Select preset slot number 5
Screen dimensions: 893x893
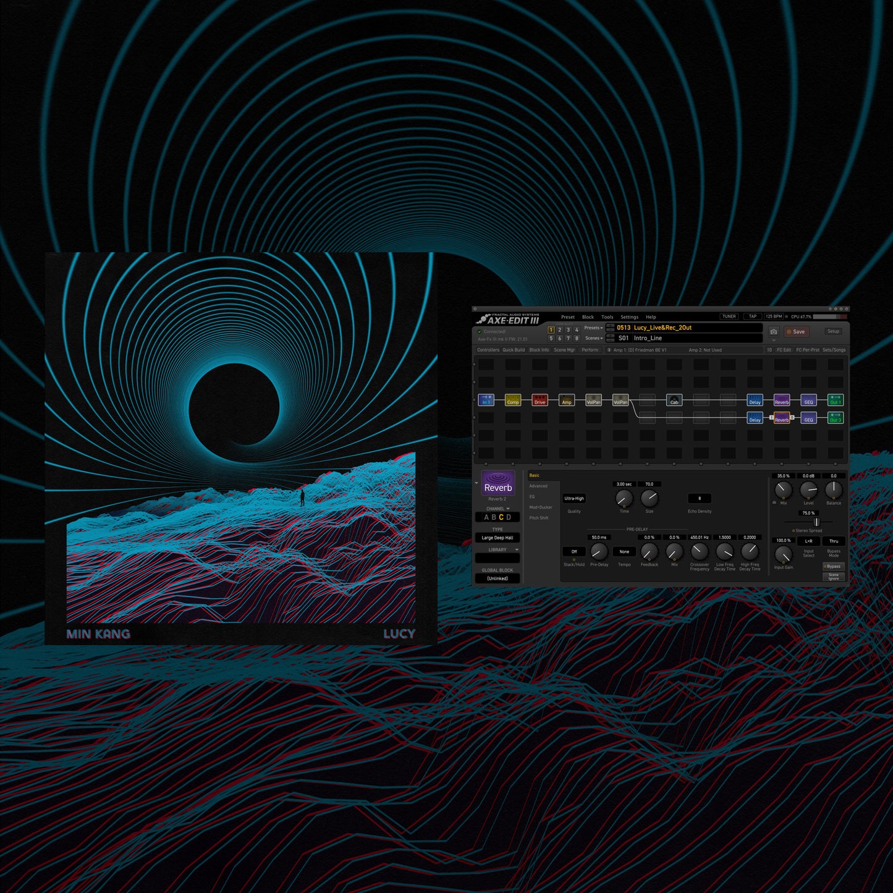[x=551, y=338]
